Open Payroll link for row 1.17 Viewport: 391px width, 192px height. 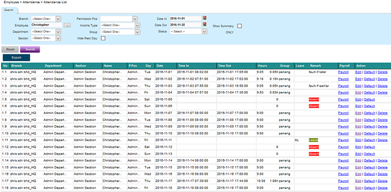pyautogui.click(x=344, y=181)
